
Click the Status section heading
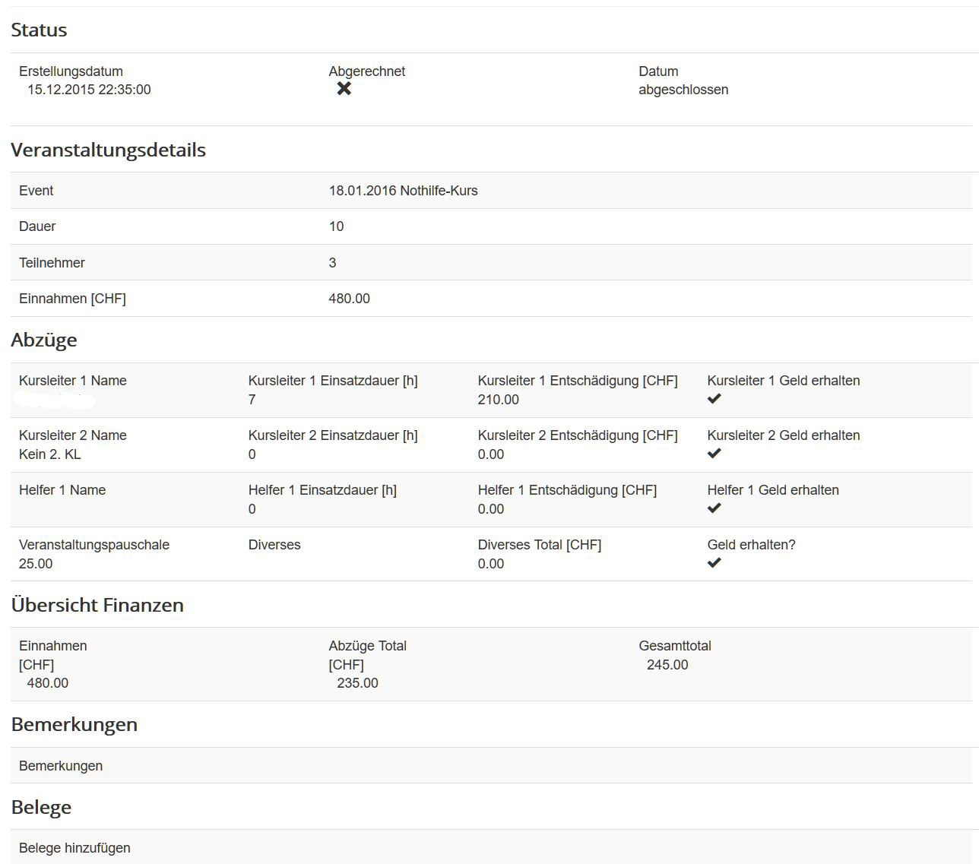[39, 30]
